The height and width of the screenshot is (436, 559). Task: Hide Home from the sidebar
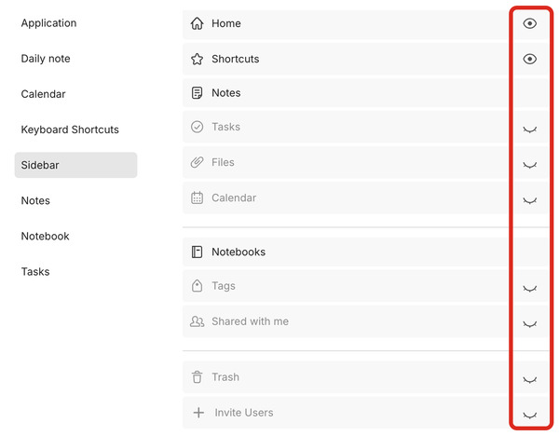[530, 23]
